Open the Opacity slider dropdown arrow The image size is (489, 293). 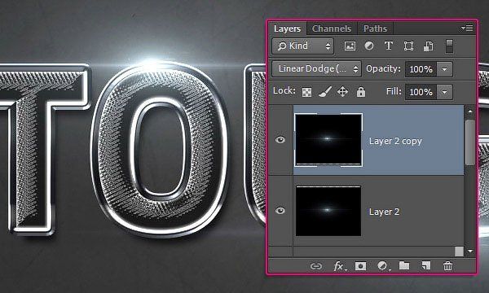(x=445, y=69)
